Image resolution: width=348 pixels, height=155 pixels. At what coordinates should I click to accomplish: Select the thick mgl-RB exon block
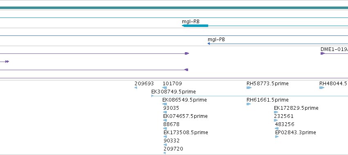(195, 26)
